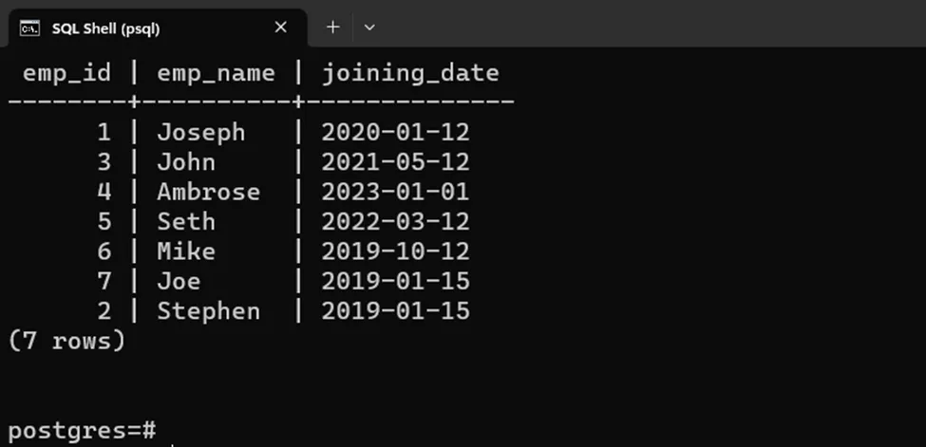
Task: Click the (7 rows) result summary
Action: [x=66, y=341]
